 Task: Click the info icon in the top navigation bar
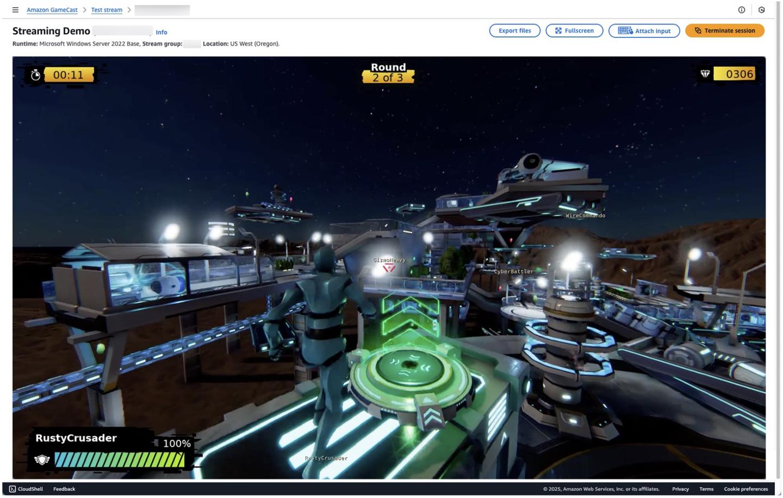741,9
